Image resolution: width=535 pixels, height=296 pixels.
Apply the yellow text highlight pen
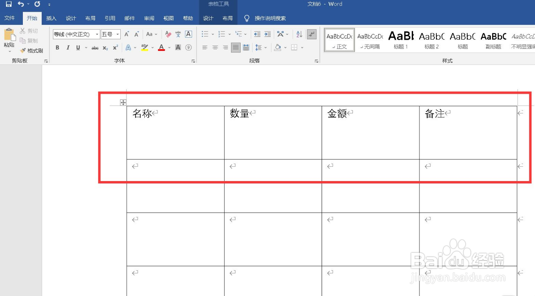coord(145,48)
